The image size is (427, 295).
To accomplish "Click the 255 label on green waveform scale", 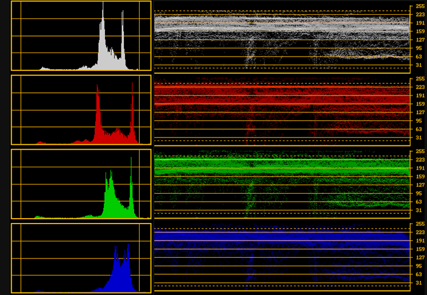I will (420, 151).
